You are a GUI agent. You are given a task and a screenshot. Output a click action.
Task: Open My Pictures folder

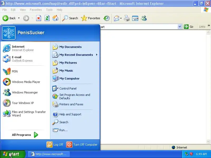click(75, 63)
